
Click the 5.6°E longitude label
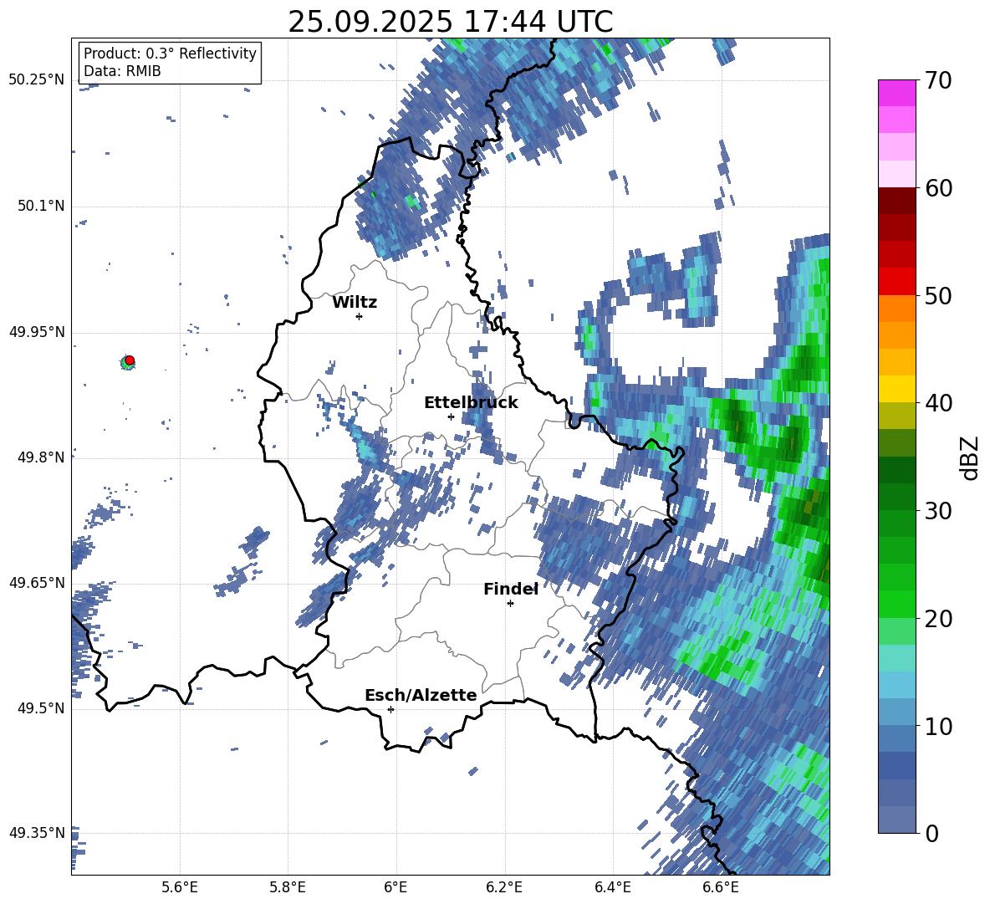[180, 887]
